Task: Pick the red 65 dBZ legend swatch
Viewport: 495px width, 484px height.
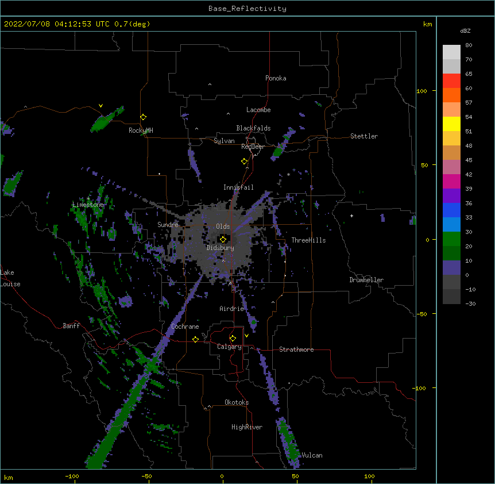Action: coord(451,81)
